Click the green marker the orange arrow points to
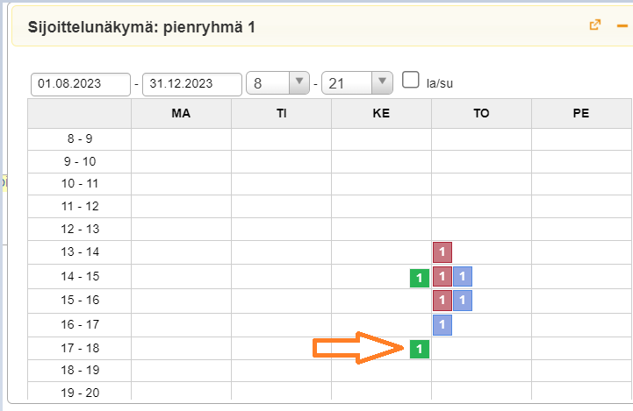The image size is (633, 411). coord(420,349)
